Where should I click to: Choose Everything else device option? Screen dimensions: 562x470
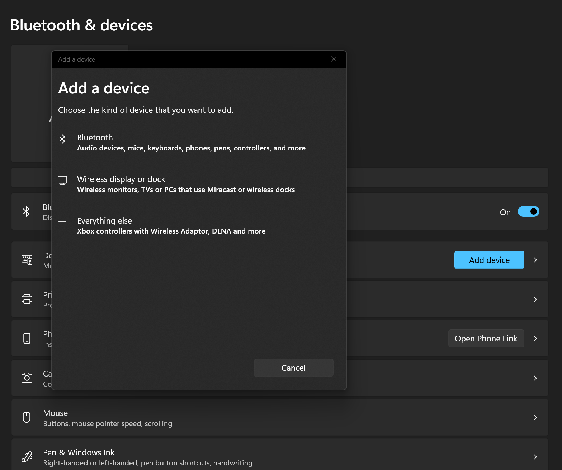click(199, 226)
